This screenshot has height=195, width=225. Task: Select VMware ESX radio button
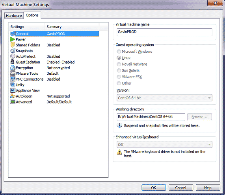[119, 77]
